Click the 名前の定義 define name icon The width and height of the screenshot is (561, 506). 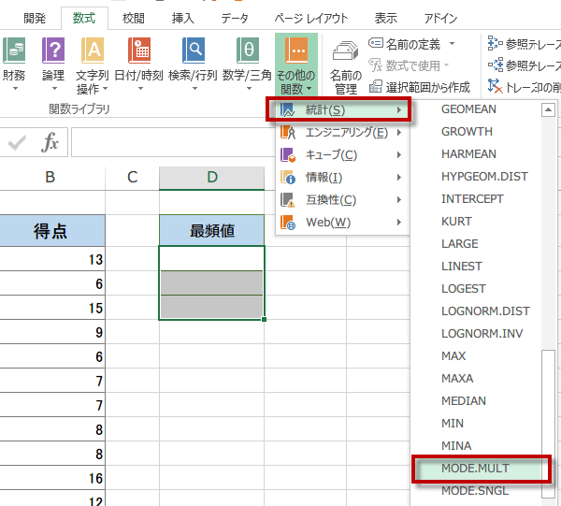(375, 43)
